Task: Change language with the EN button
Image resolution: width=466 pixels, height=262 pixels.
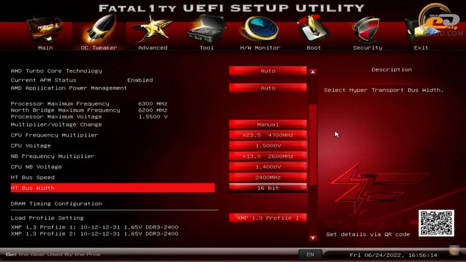Action: [310, 254]
